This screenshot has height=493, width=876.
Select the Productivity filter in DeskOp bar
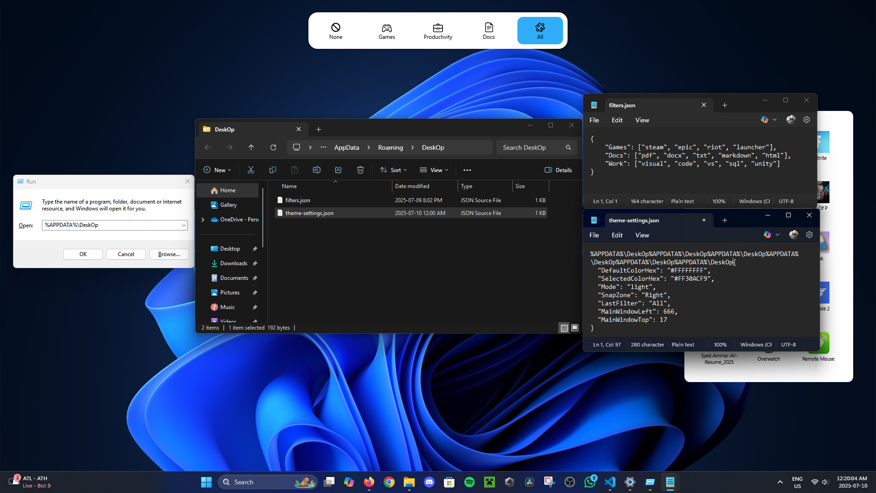tap(438, 30)
